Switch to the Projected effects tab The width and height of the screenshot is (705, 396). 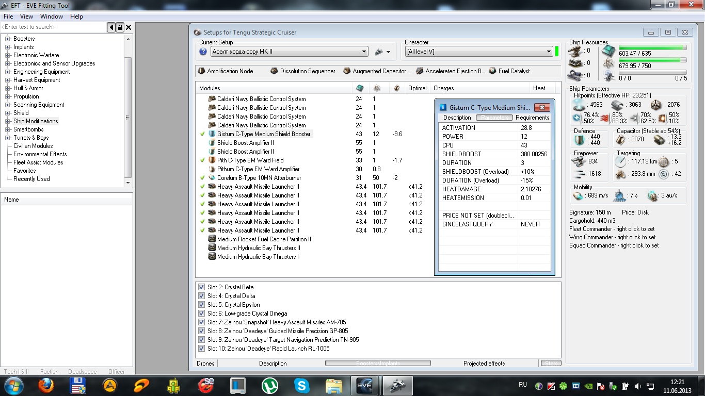[484, 364]
